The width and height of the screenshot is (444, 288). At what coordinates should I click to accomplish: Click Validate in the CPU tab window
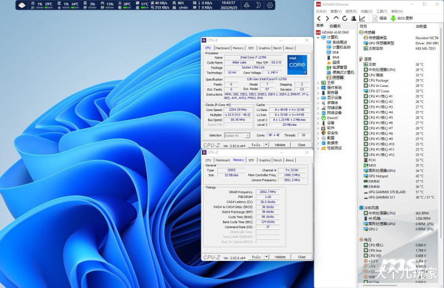coord(280,144)
